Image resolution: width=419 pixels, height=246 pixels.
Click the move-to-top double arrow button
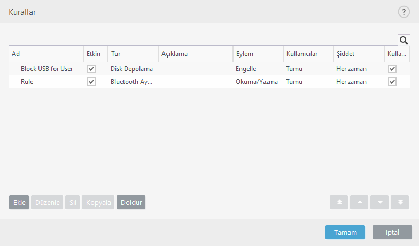(x=339, y=202)
